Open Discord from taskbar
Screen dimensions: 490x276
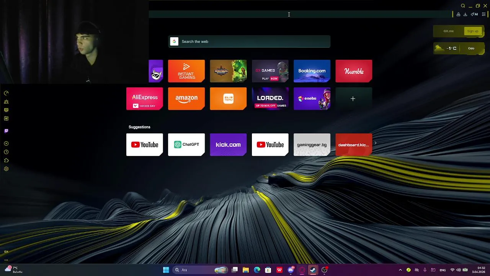[291, 270]
